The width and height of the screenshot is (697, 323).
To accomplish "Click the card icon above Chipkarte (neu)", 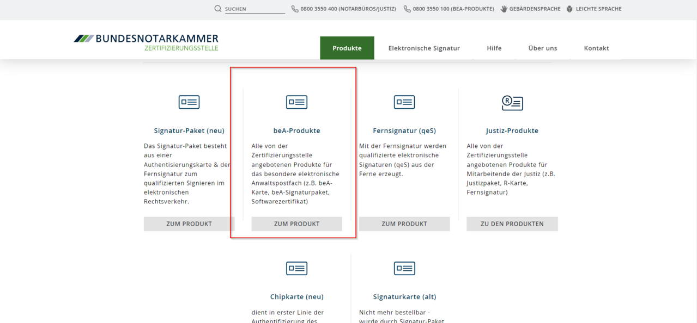I will pyautogui.click(x=296, y=268).
